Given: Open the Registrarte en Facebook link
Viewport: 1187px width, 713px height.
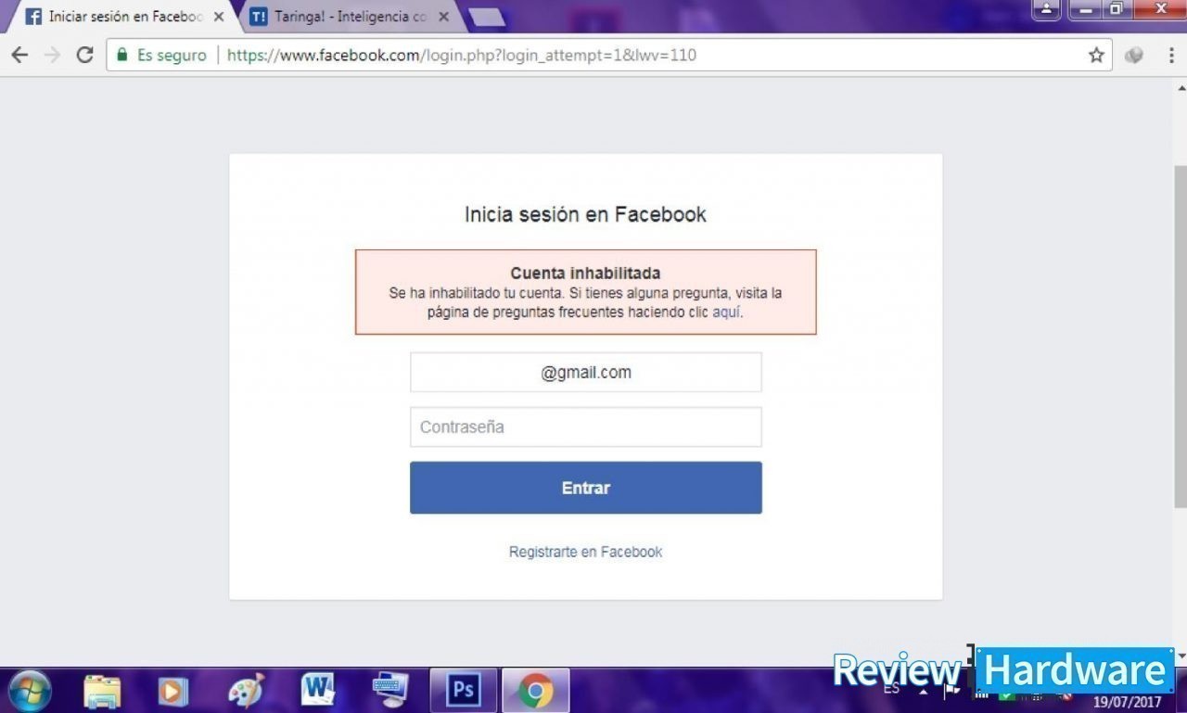Looking at the screenshot, I should tap(585, 552).
